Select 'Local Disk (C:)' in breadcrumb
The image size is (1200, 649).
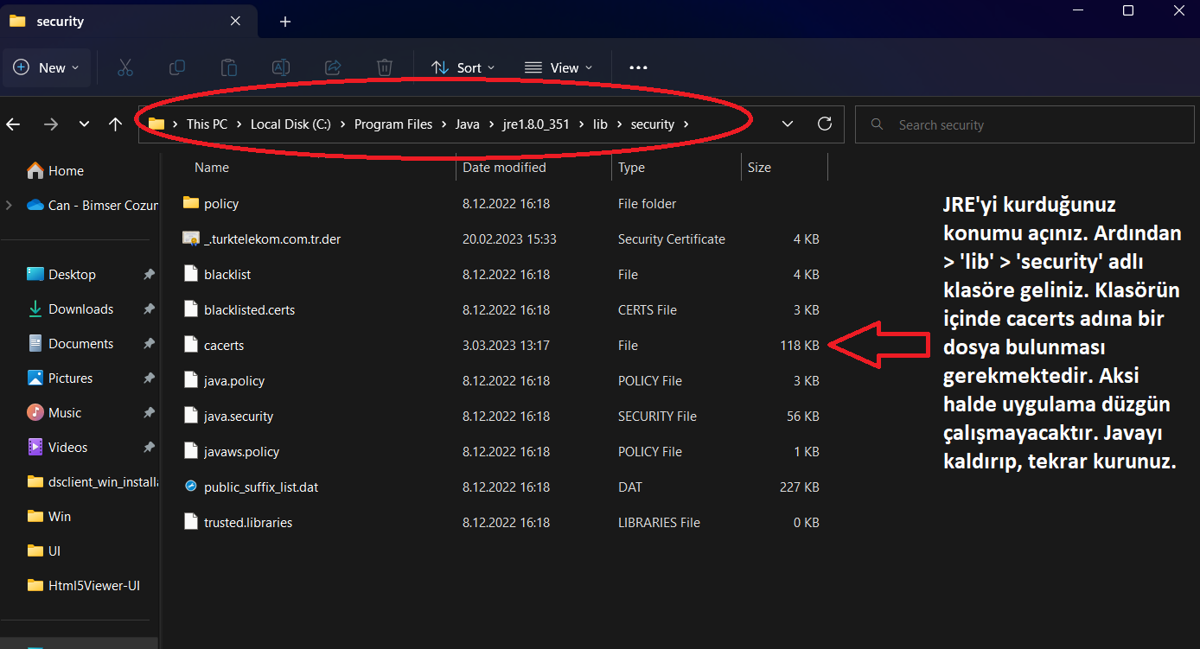[290, 124]
